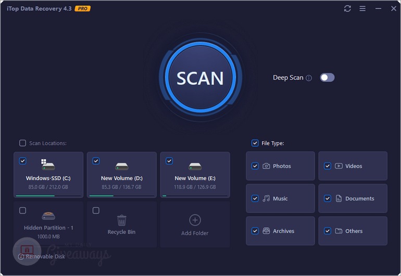The width and height of the screenshot is (401, 276).
Task: Click the New Volume (D:) drive icon
Action: (x=122, y=167)
